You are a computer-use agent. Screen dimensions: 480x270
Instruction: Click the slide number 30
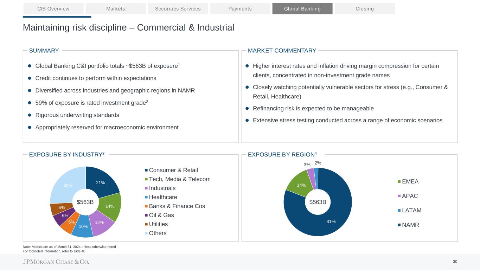click(x=455, y=261)
